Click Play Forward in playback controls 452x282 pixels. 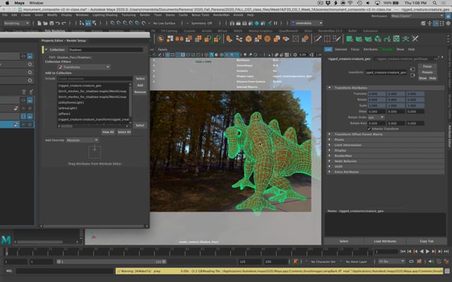427,252
